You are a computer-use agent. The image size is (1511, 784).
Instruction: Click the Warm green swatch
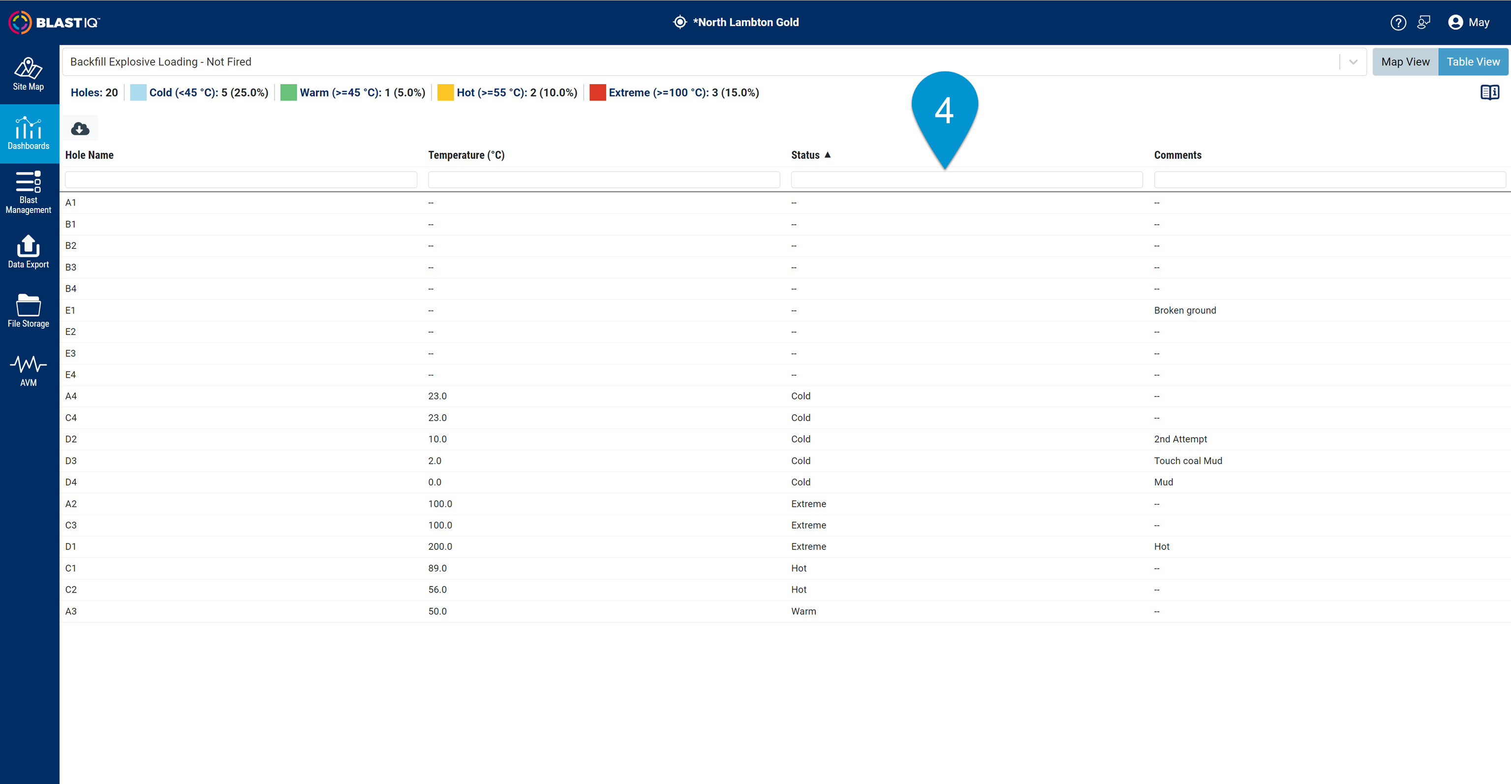coord(288,92)
